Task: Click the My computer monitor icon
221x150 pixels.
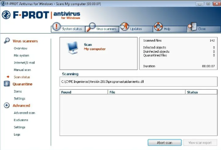Action: tap(73, 47)
